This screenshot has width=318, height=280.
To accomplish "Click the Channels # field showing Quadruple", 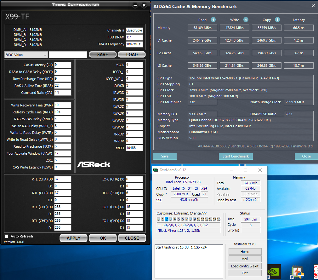I will point(134,31).
